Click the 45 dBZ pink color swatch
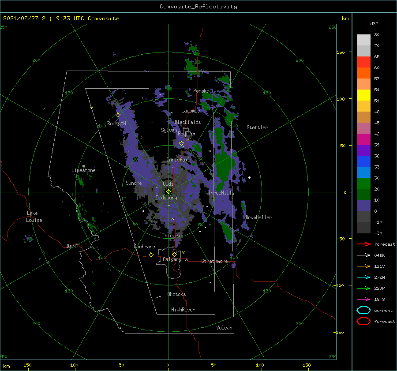The height and width of the screenshot is (371, 397). [x=363, y=128]
